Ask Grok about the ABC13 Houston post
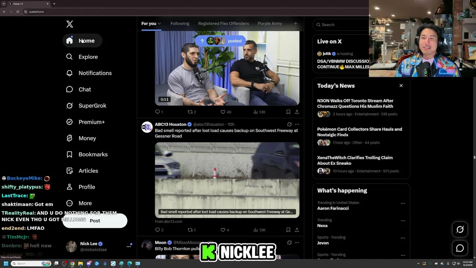Image resolution: width=476 pixels, height=268 pixels. (x=289, y=124)
